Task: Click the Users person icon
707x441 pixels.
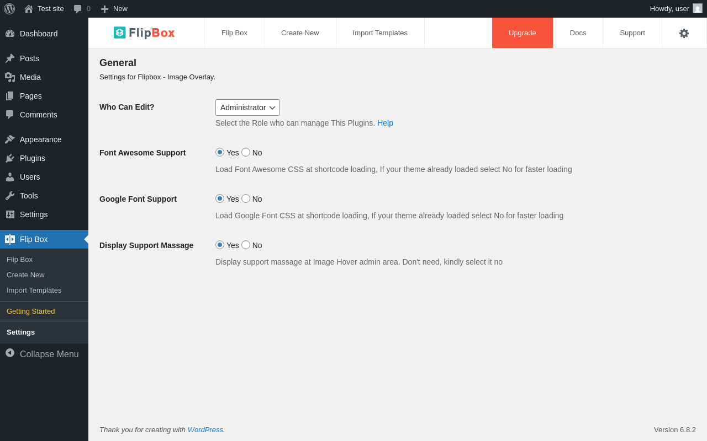Action: (10, 177)
